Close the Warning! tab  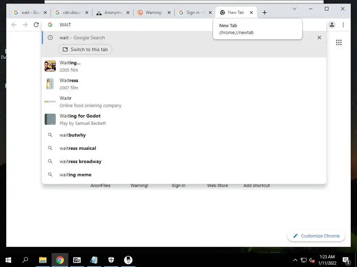click(169, 13)
